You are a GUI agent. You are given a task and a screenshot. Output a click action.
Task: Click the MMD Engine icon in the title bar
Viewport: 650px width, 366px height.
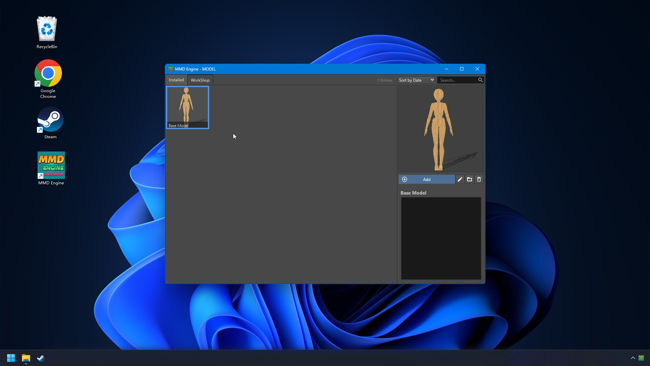tap(170, 69)
